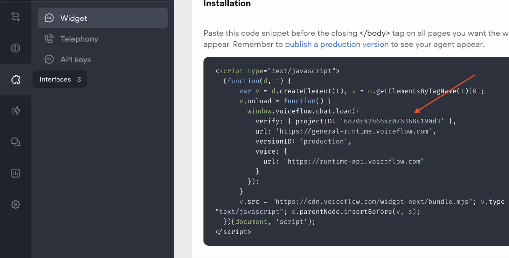The height and width of the screenshot is (258, 509).
Task: Open the chat bubbles transcripts icon
Action: pyautogui.click(x=15, y=142)
